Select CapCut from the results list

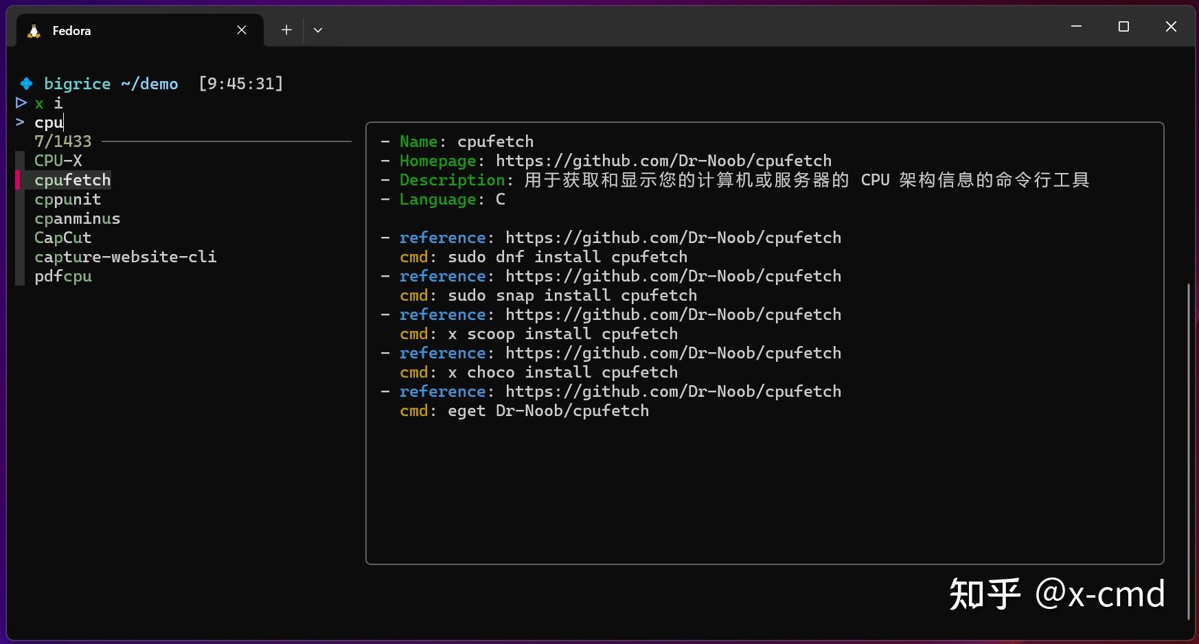tap(63, 238)
